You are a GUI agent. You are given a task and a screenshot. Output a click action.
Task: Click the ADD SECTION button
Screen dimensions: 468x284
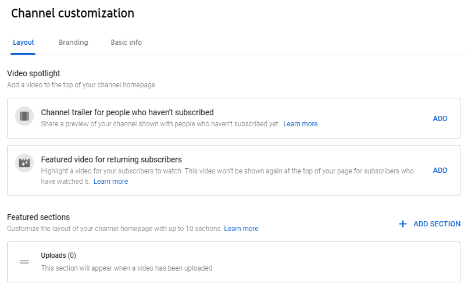pos(430,224)
